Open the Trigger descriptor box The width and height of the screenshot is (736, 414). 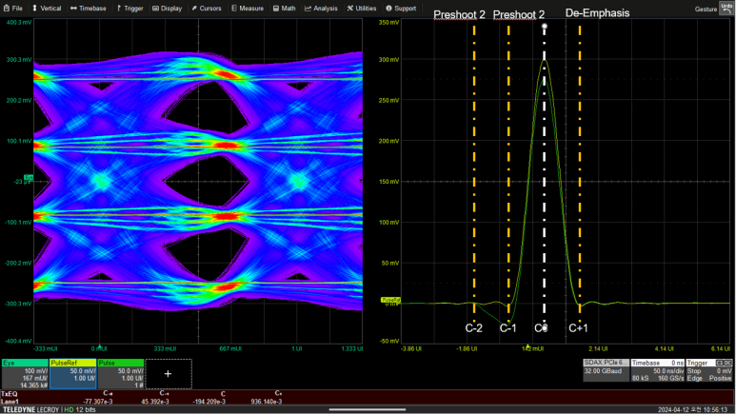(709, 370)
